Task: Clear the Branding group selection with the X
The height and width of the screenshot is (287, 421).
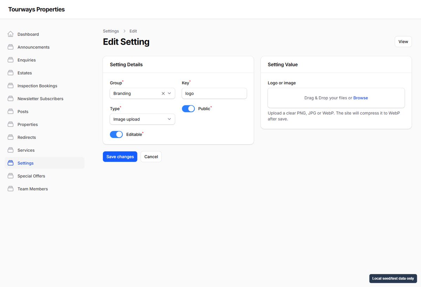Action: [x=163, y=93]
